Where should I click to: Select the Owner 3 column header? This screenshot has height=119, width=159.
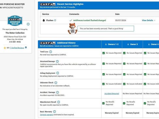point(132,44)
